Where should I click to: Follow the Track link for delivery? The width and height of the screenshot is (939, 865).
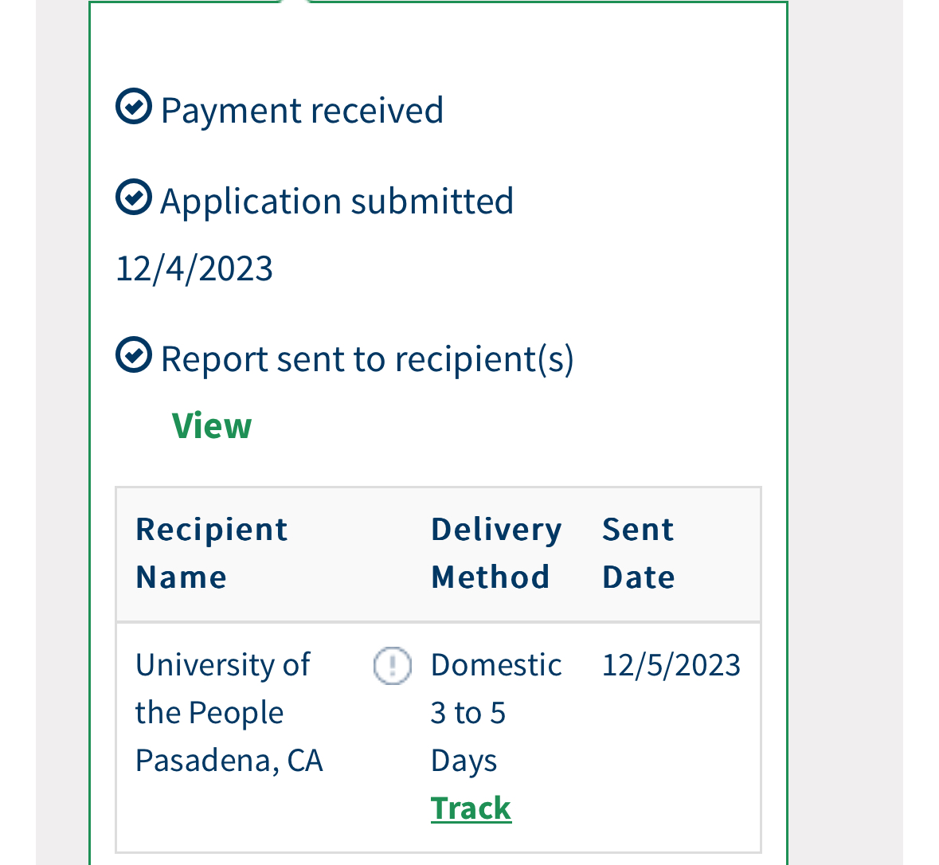point(471,808)
